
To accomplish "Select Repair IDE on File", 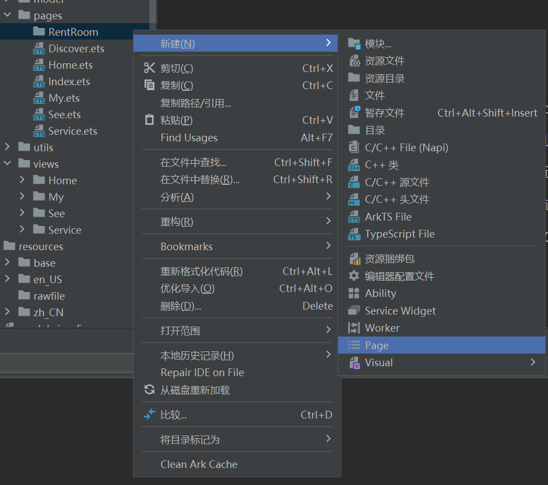I will coord(237,372).
